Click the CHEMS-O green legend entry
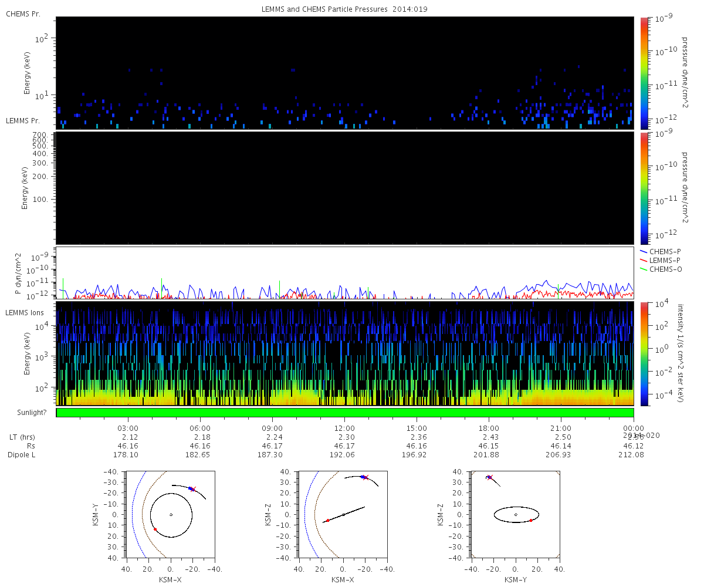Screen dimensions: 704x587 coord(665,269)
